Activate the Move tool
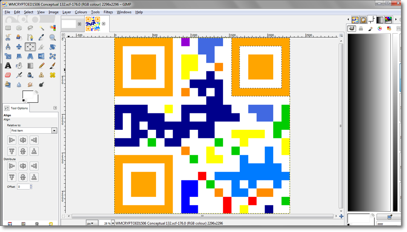Image resolution: width=407 pixels, height=232 pixels. 19,47
